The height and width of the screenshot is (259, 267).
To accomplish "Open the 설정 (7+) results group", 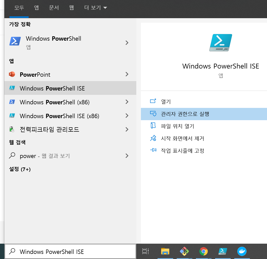I will (20, 169).
